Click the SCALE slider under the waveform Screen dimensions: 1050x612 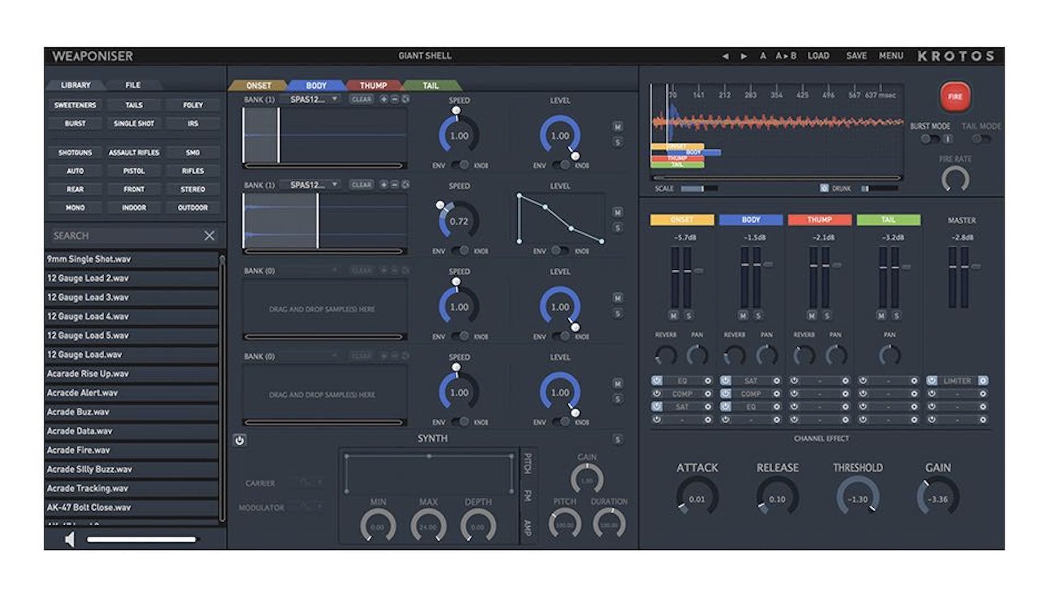(698, 189)
